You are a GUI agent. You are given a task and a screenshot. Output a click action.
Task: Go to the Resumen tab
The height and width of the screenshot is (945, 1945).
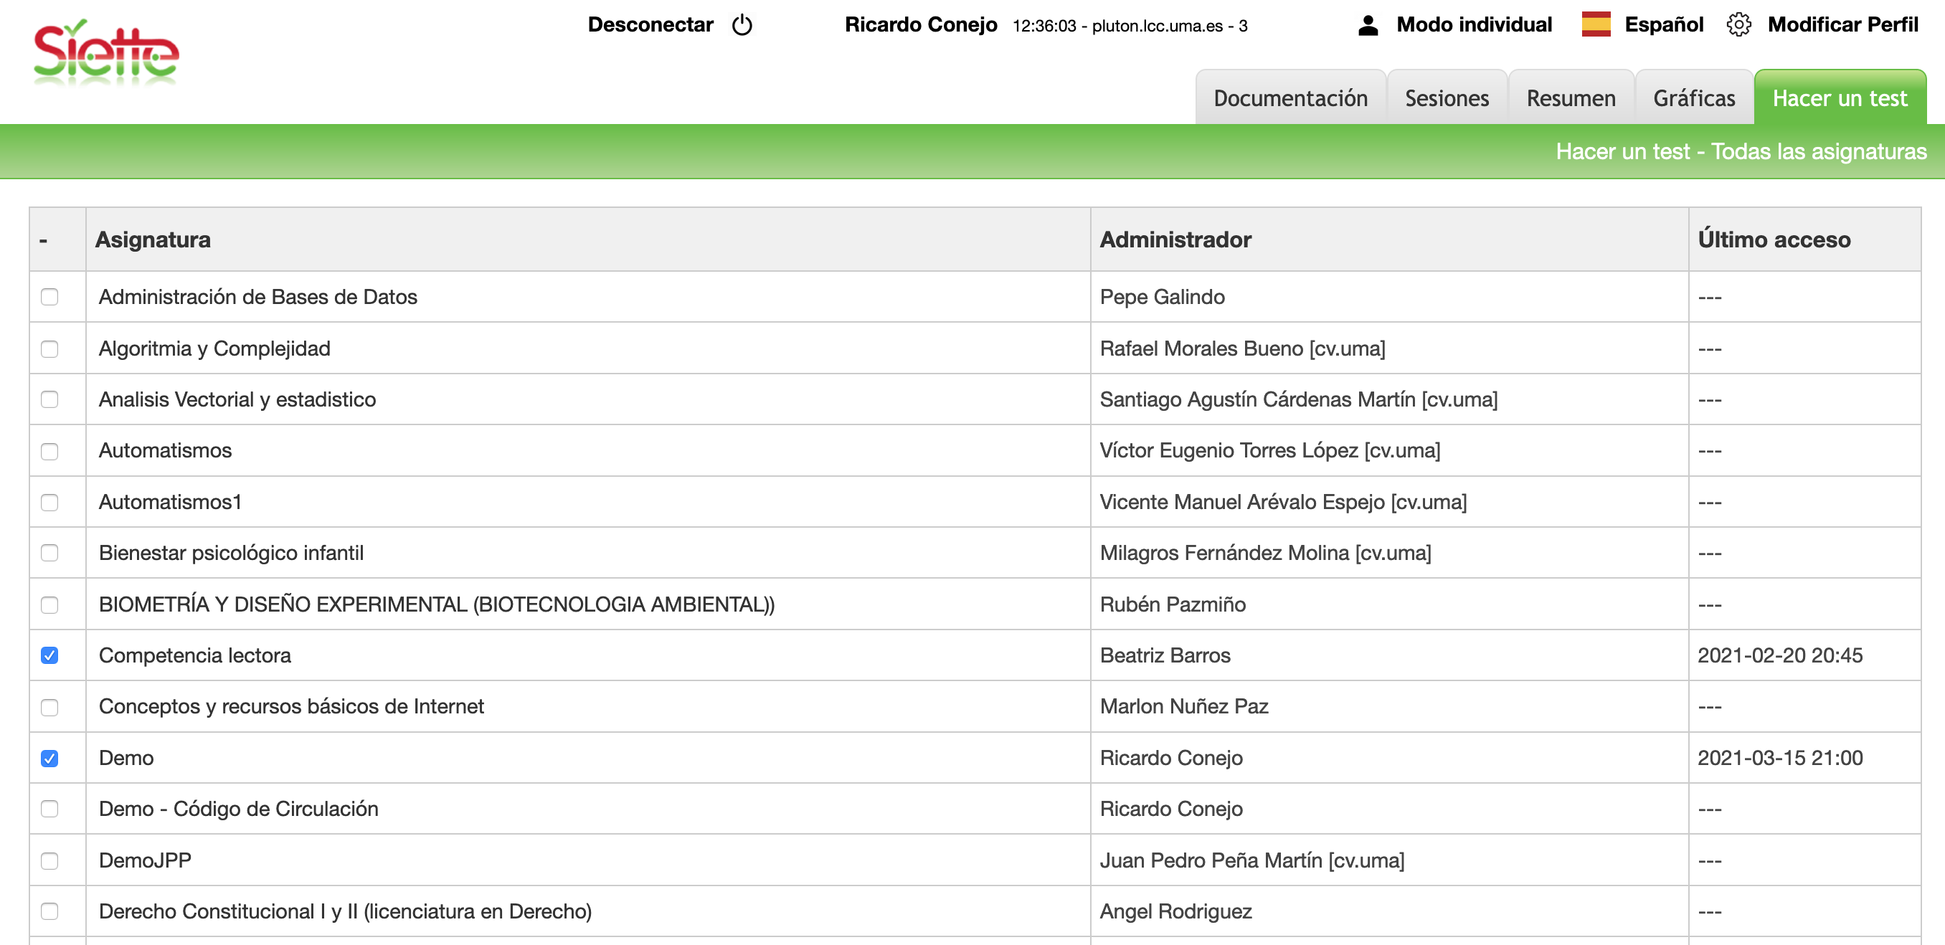1571,98
